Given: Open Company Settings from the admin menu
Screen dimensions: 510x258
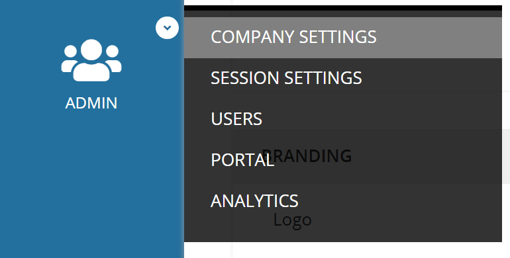Looking at the screenshot, I should pyautogui.click(x=293, y=37).
